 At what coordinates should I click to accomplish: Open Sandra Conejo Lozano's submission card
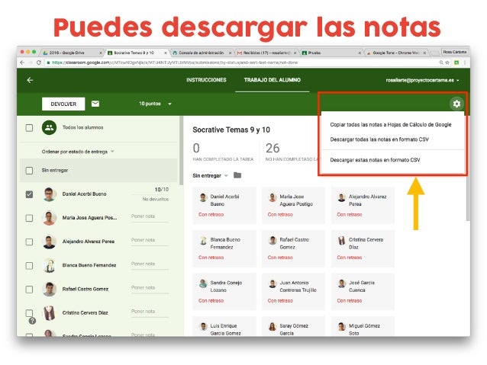224,292
